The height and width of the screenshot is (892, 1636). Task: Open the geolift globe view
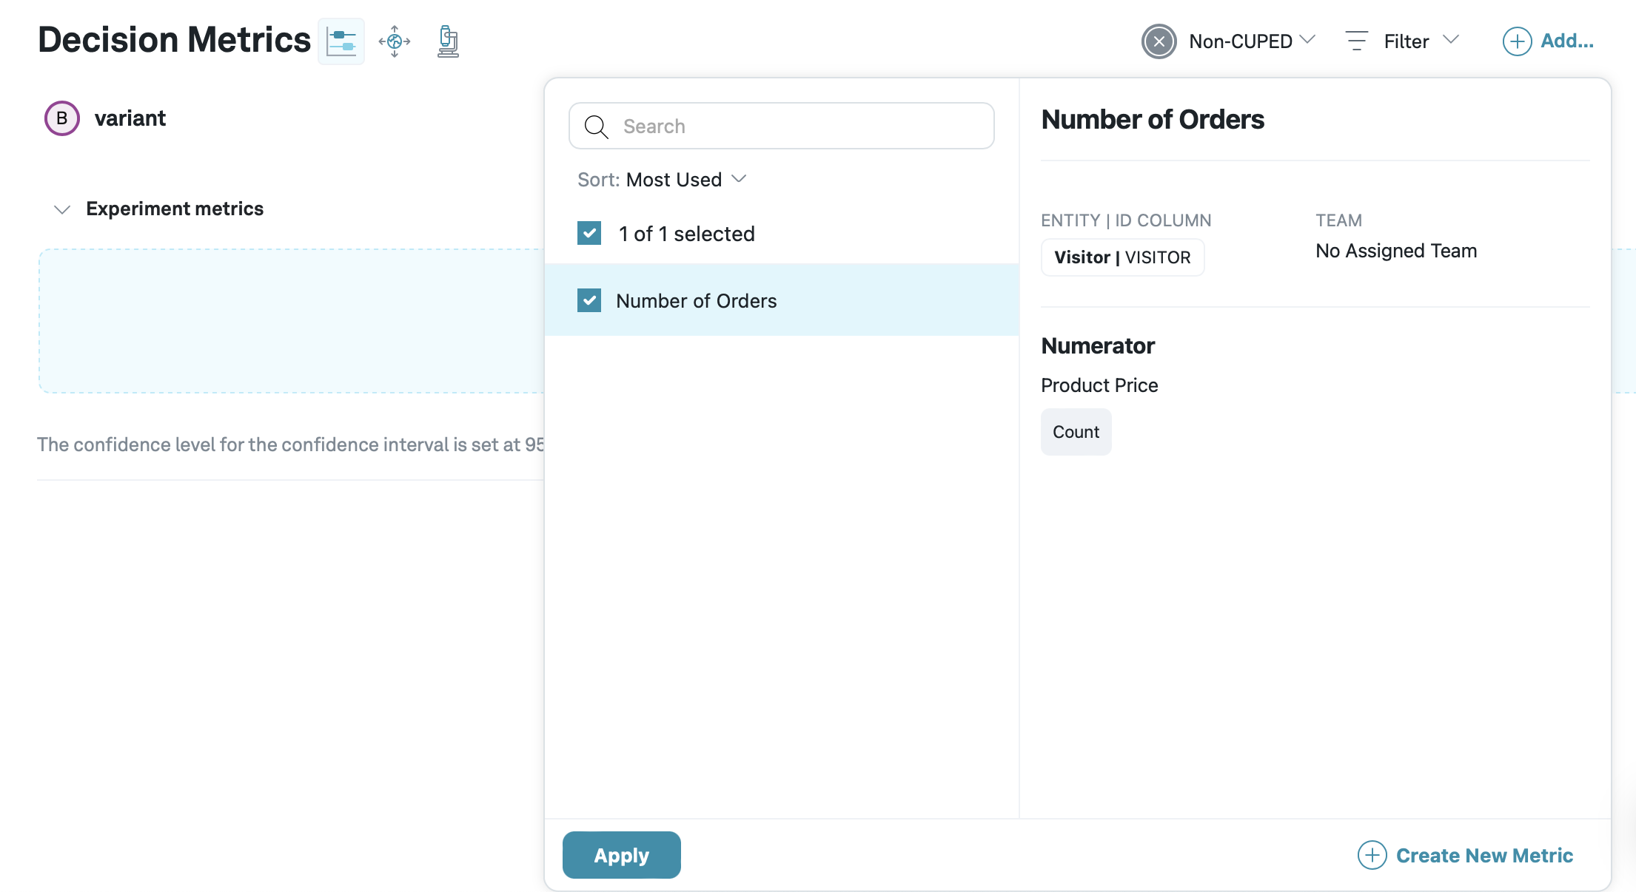pos(395,41)
